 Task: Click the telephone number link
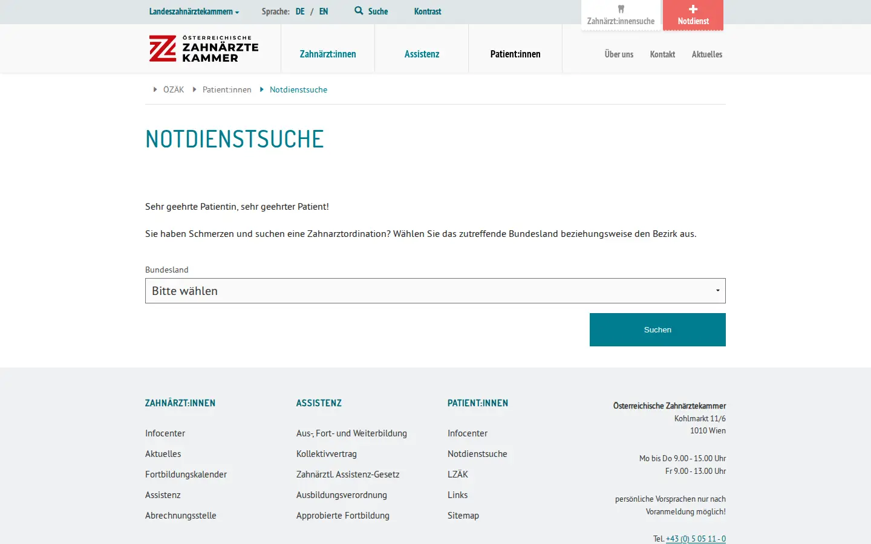[696, 539]
